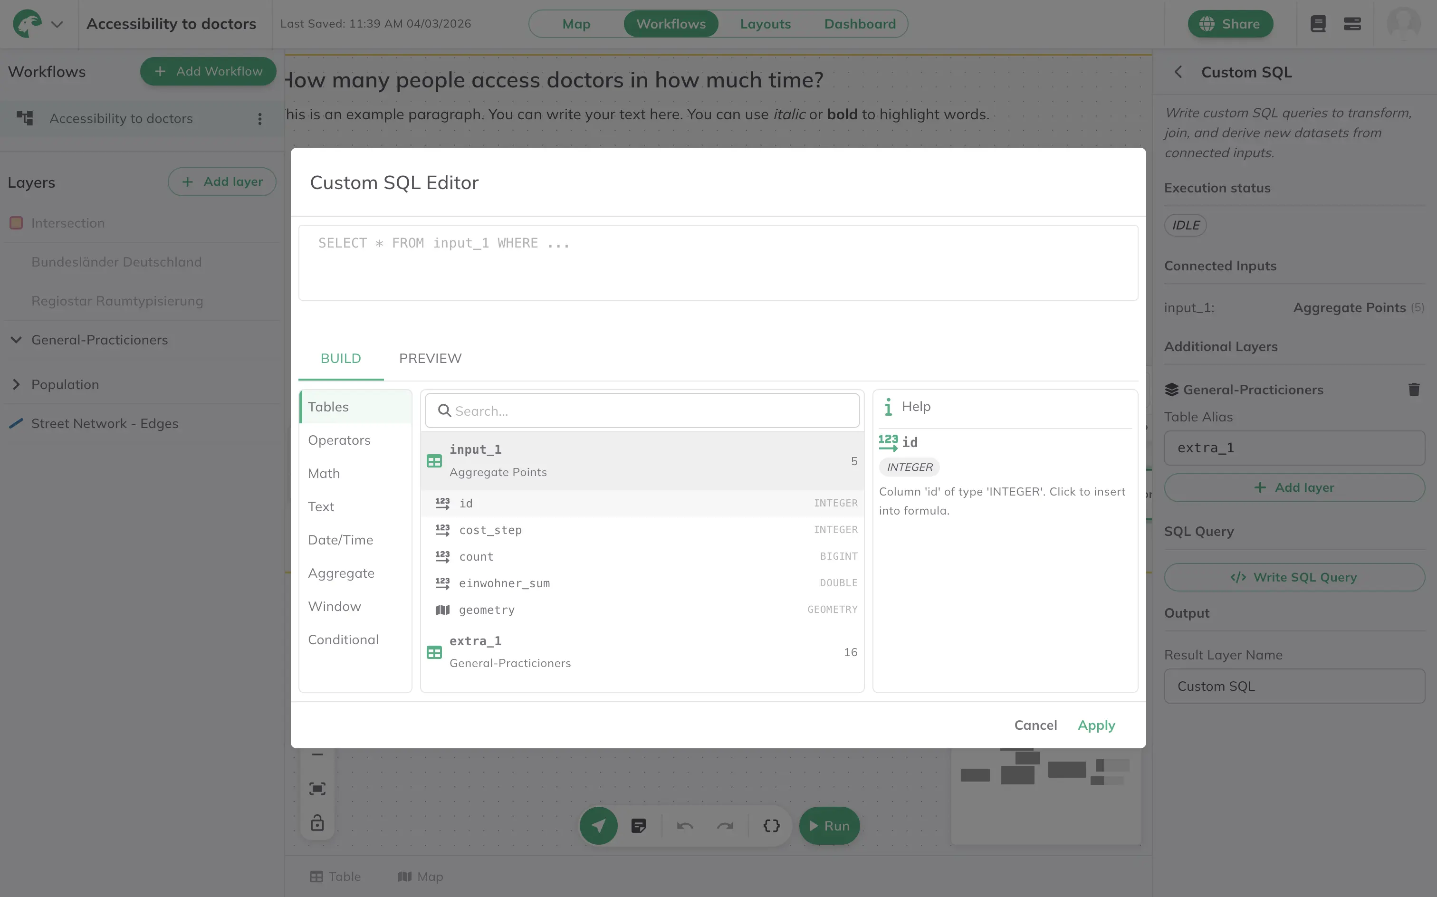1437x897 pixels.
Task: Click the undo arrow in the toolbar
Action: point(685,826)
